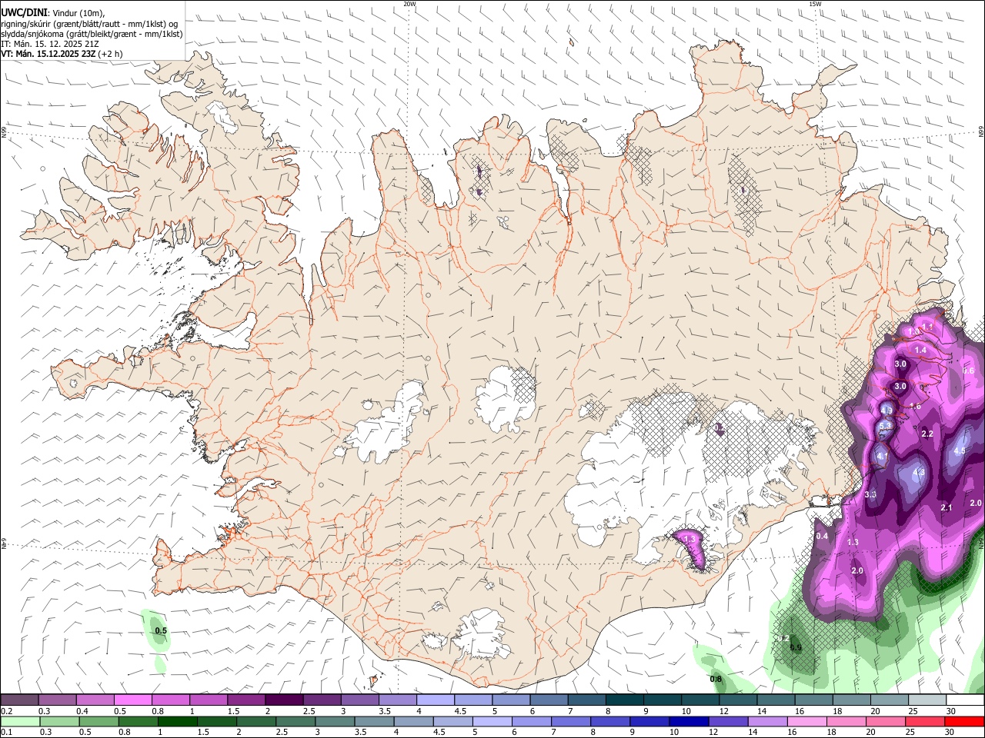
Task: Click the 1.4 snowfall value on the map
Action: tap(920, 350)
